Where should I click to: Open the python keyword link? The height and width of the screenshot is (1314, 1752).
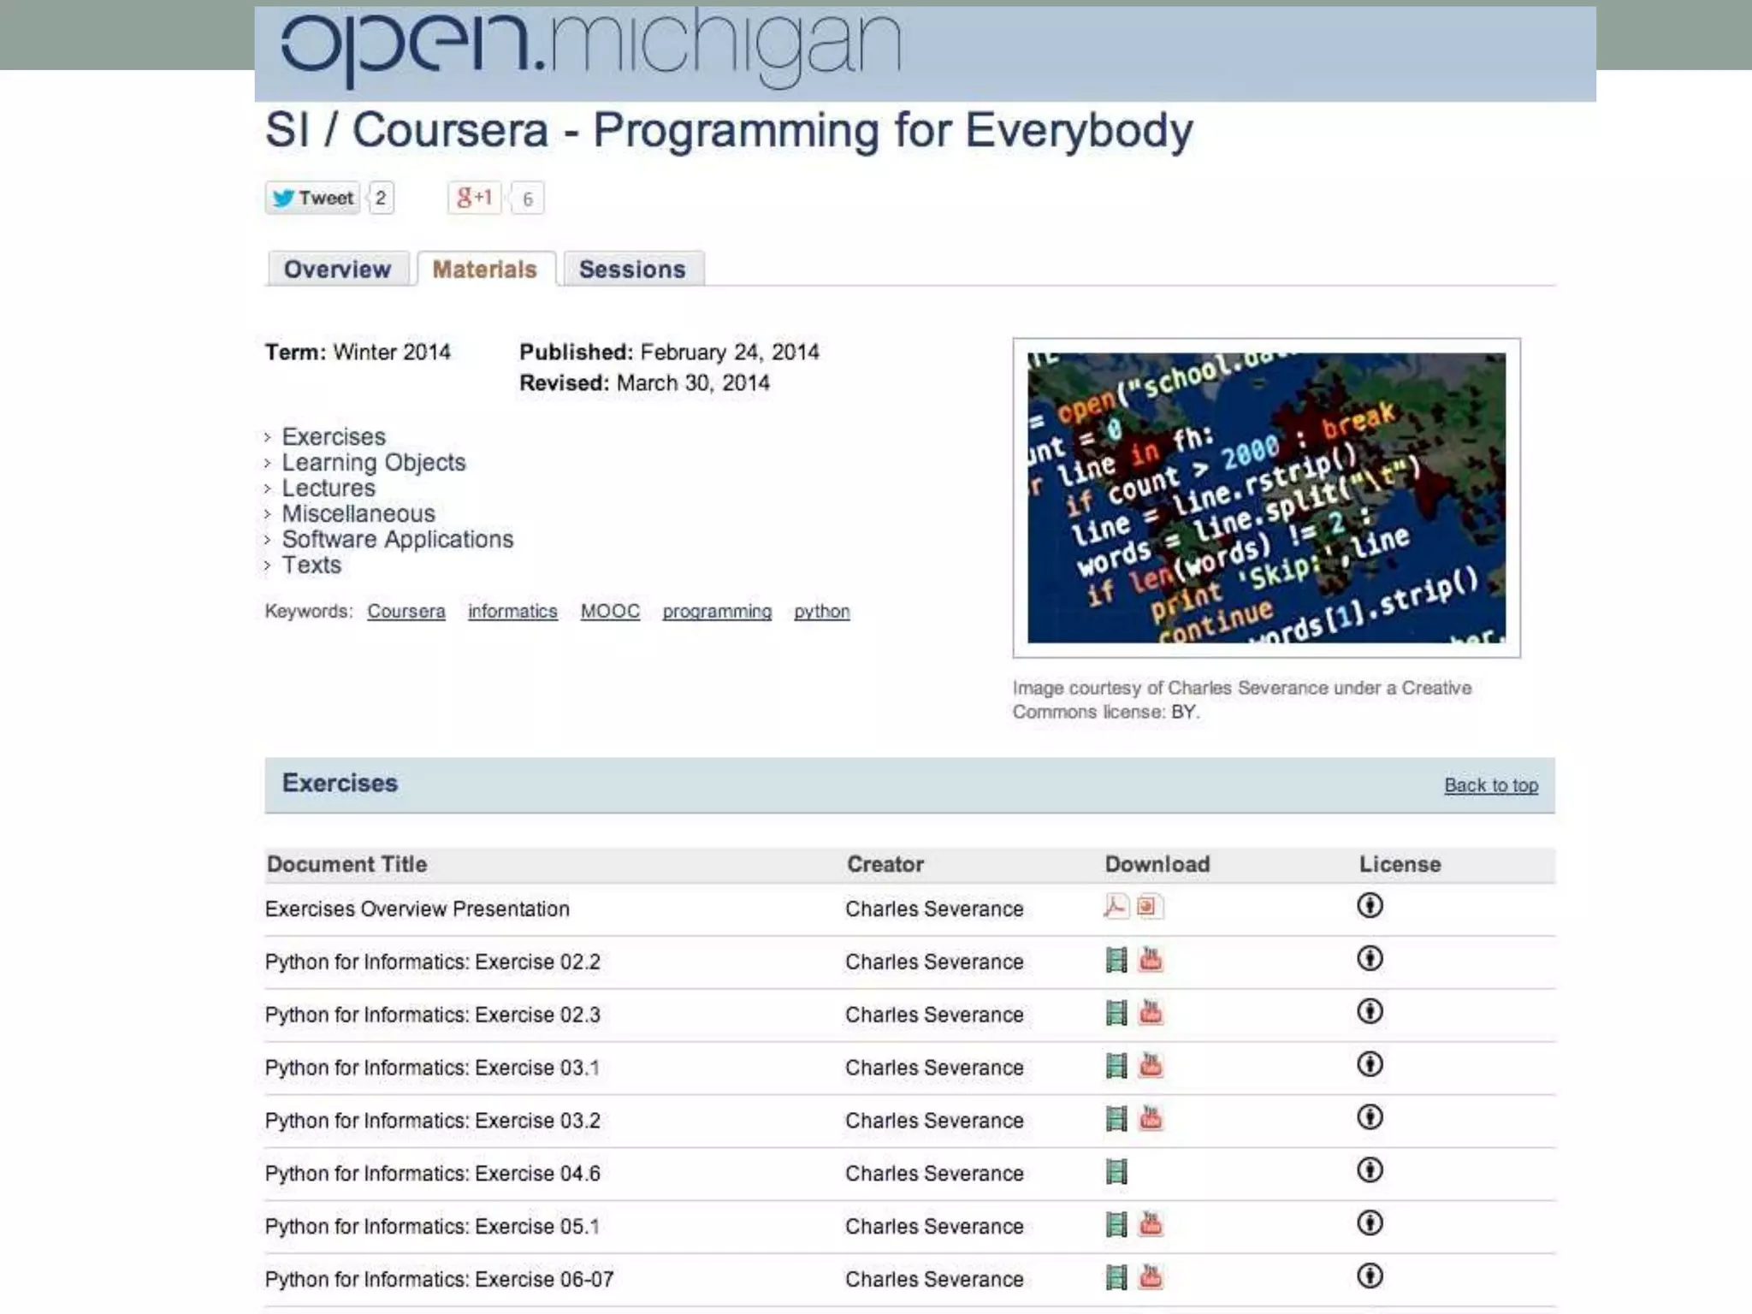(x=821, y=612)
